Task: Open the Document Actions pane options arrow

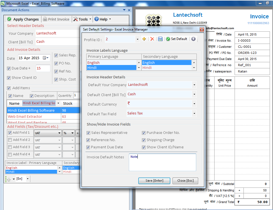Action: [x=124, y=10]
